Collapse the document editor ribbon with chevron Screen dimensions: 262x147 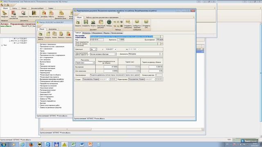coord(194,17)
